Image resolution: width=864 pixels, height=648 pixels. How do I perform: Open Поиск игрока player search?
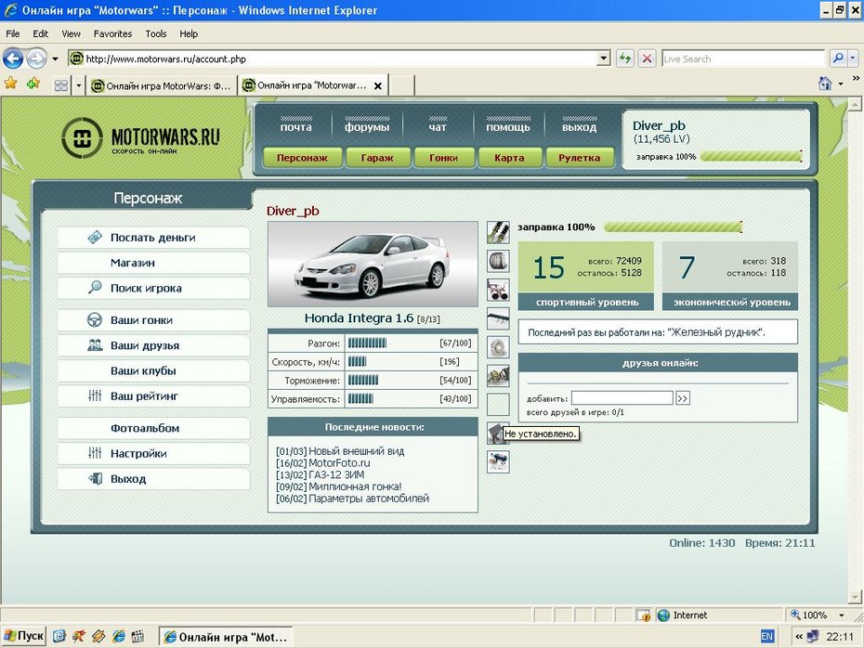[x=153, y=288]
